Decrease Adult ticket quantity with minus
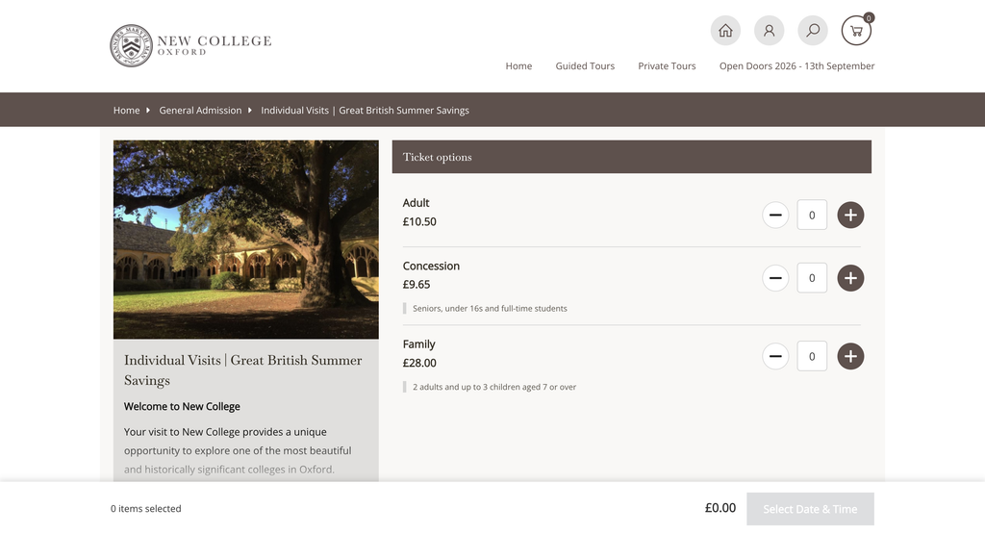Viewport: 985px width, 534px height. coord(775,215)
